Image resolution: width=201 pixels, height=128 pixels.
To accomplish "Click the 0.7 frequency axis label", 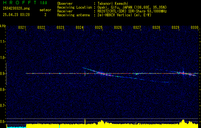I will [x=3, y=106].
